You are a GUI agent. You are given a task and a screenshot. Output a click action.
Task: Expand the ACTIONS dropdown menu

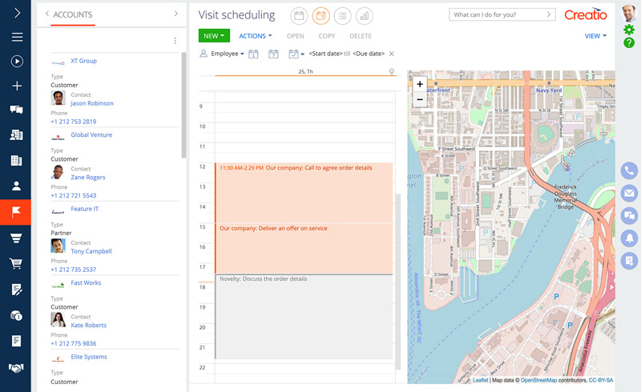(256, 36)
